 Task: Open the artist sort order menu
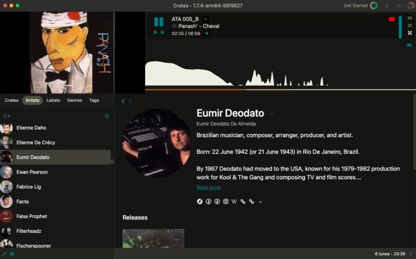pyautogui.click(x=6, y=116)
